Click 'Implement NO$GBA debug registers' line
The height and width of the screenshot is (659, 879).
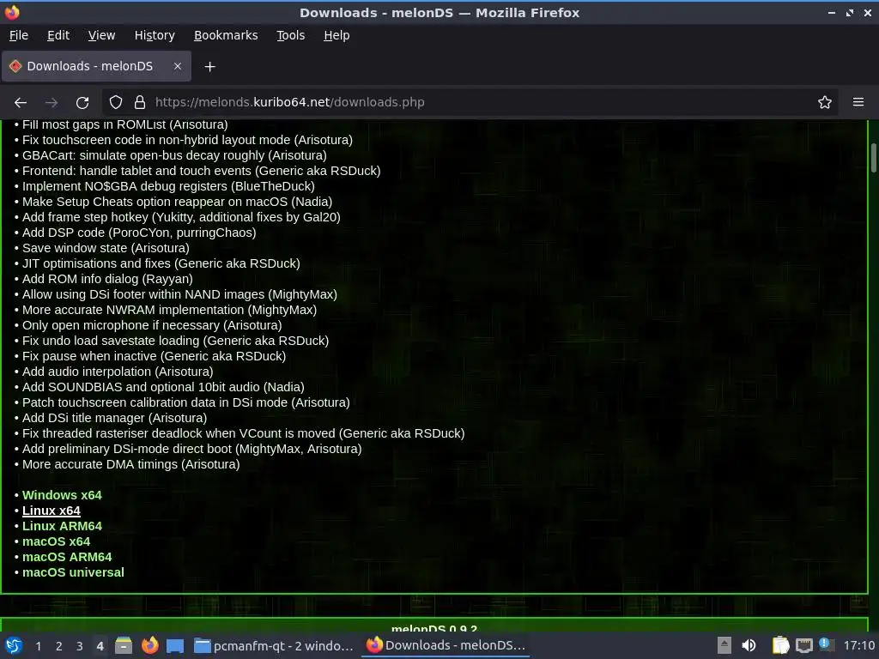(x=169, y=186)
